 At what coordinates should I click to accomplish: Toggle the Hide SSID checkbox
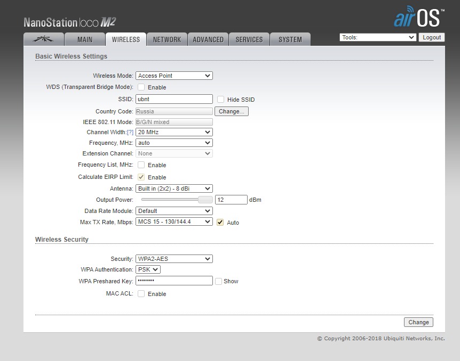click(x=220, y=100)
